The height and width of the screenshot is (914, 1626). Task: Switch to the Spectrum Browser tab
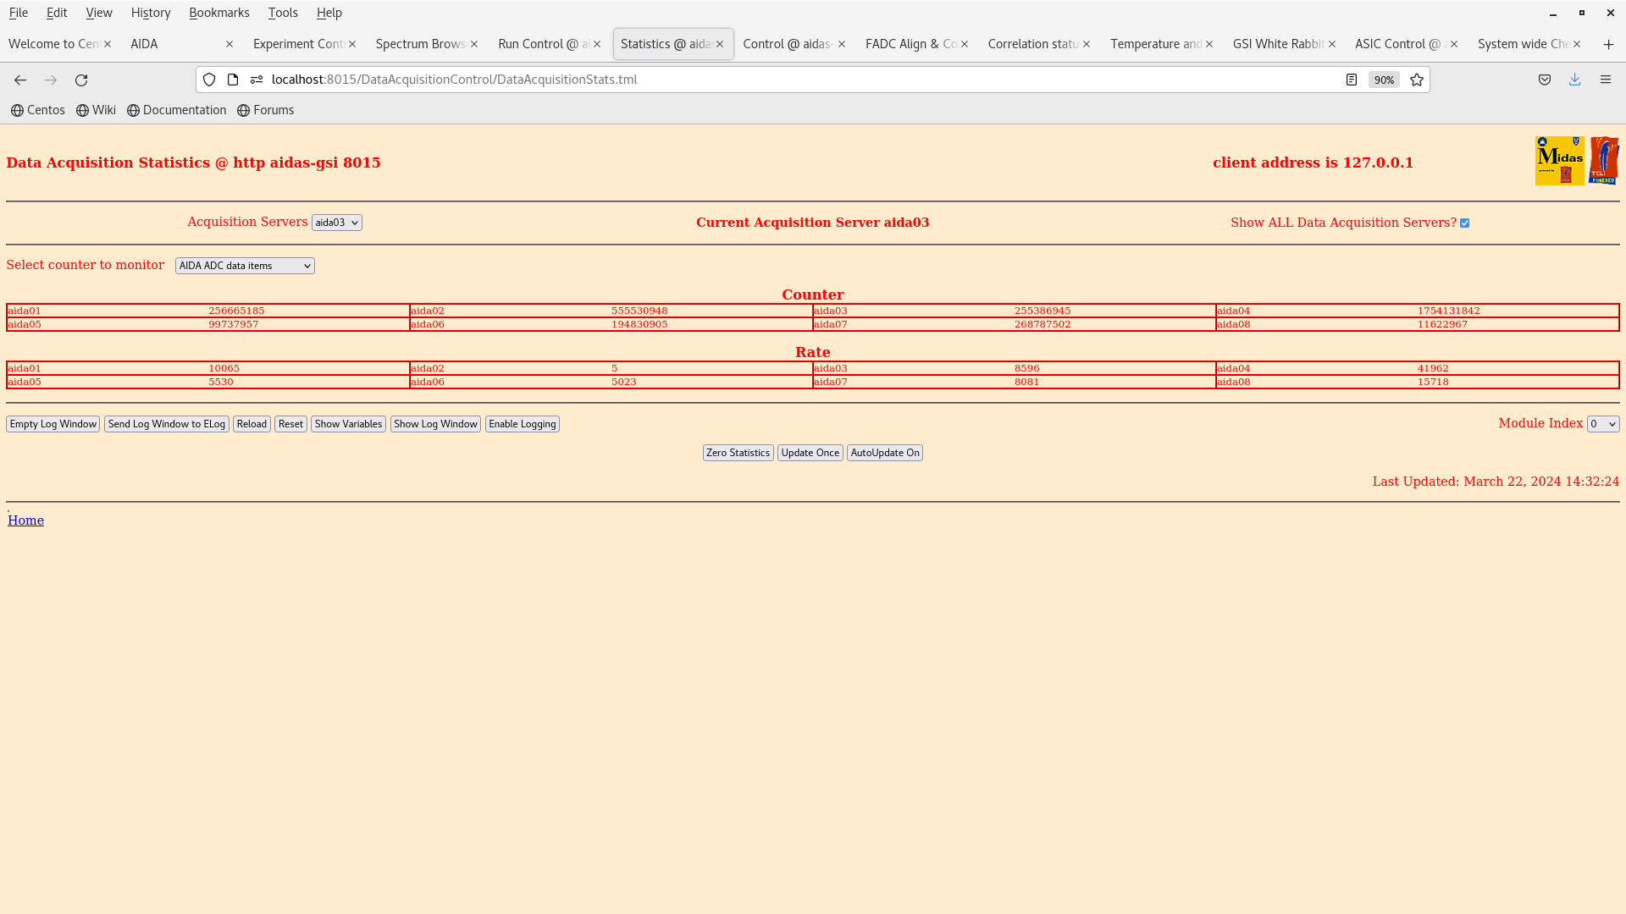(x=420, y=44)
